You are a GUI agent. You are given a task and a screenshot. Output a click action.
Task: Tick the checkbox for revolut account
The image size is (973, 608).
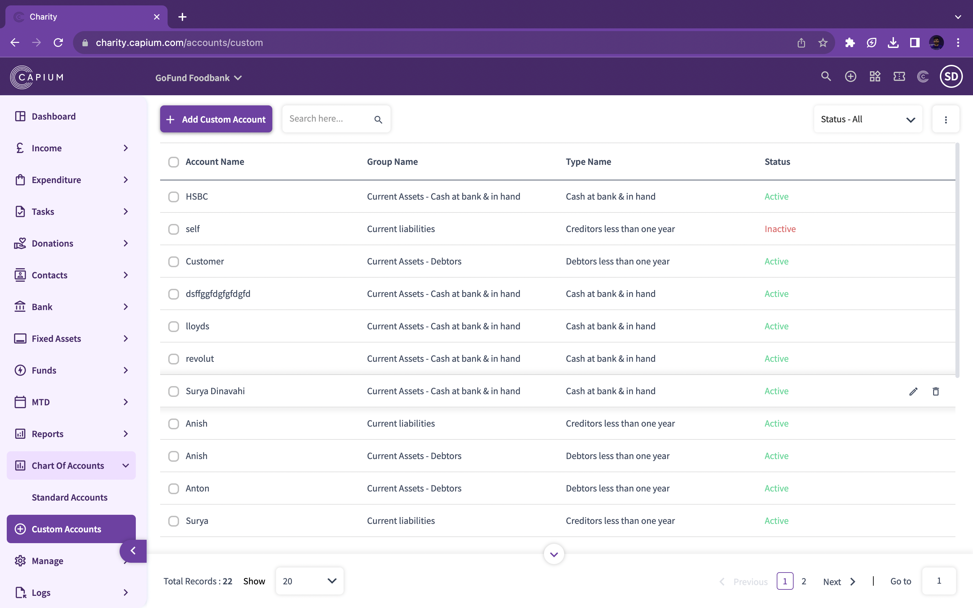(173, 359)
